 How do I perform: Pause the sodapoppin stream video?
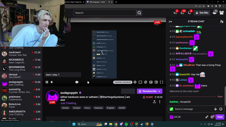pos(47,82)
